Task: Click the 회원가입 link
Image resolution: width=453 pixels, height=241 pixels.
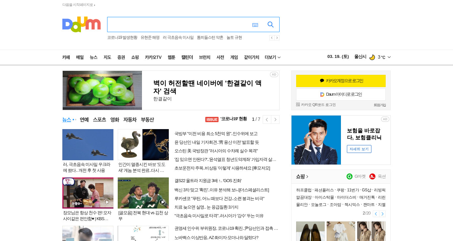Action: [380, 105]
